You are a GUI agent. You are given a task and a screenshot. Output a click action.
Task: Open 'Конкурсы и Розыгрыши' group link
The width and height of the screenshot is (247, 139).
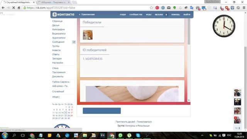[x=137, y=126]
